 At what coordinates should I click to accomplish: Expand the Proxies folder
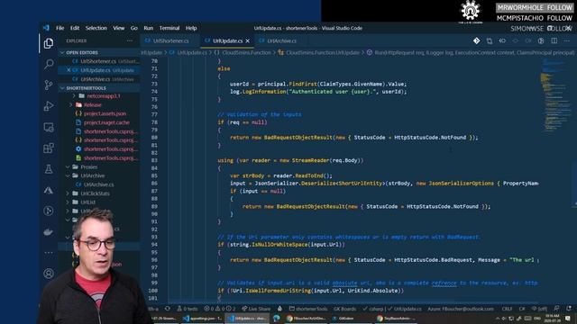pyautogui.click(x=99, y=166)
